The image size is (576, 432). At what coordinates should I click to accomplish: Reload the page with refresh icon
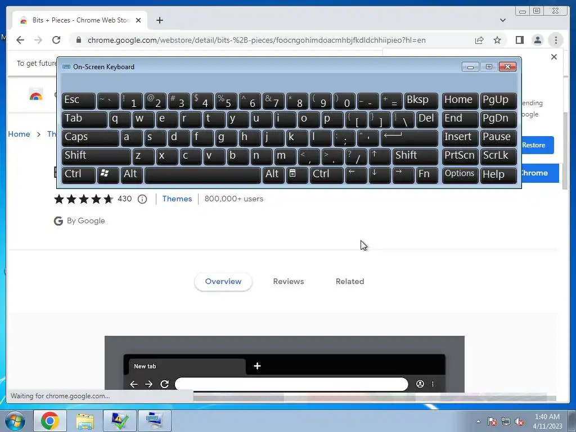click(56, 40)
